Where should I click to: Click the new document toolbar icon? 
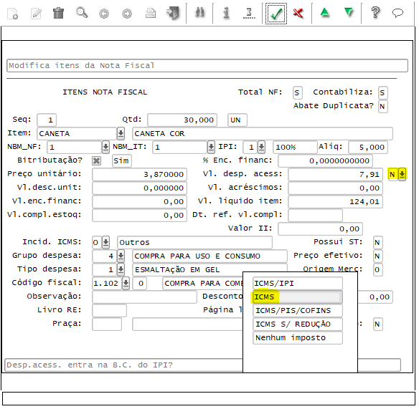[13, 14]
